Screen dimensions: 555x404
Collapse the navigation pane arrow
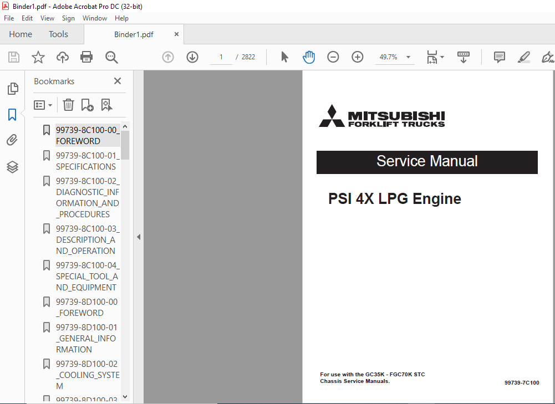pyautogui.click(x=139, y=237)
